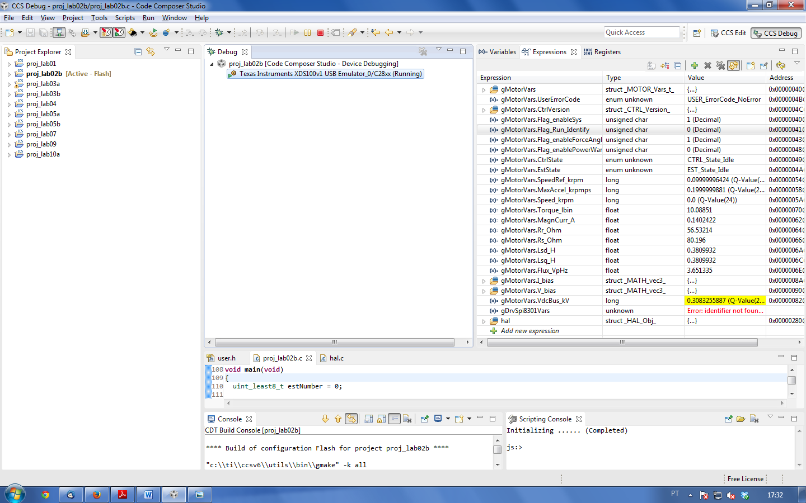Click the Open Perspective icon
Screen dimensions: 806x503
point(697,33)
